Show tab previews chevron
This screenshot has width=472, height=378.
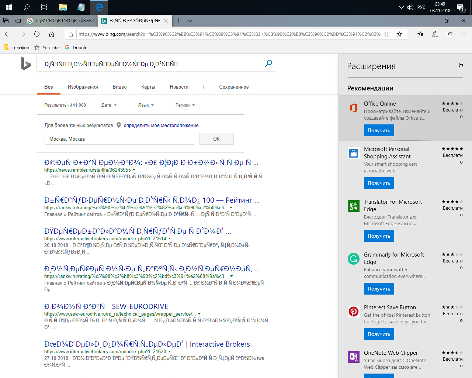pos(190,21)
